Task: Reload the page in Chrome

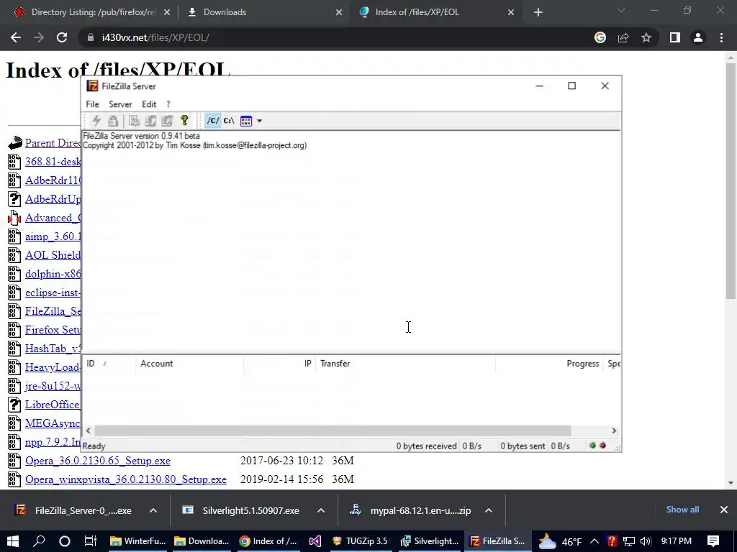Action: [x=62, y=37]
